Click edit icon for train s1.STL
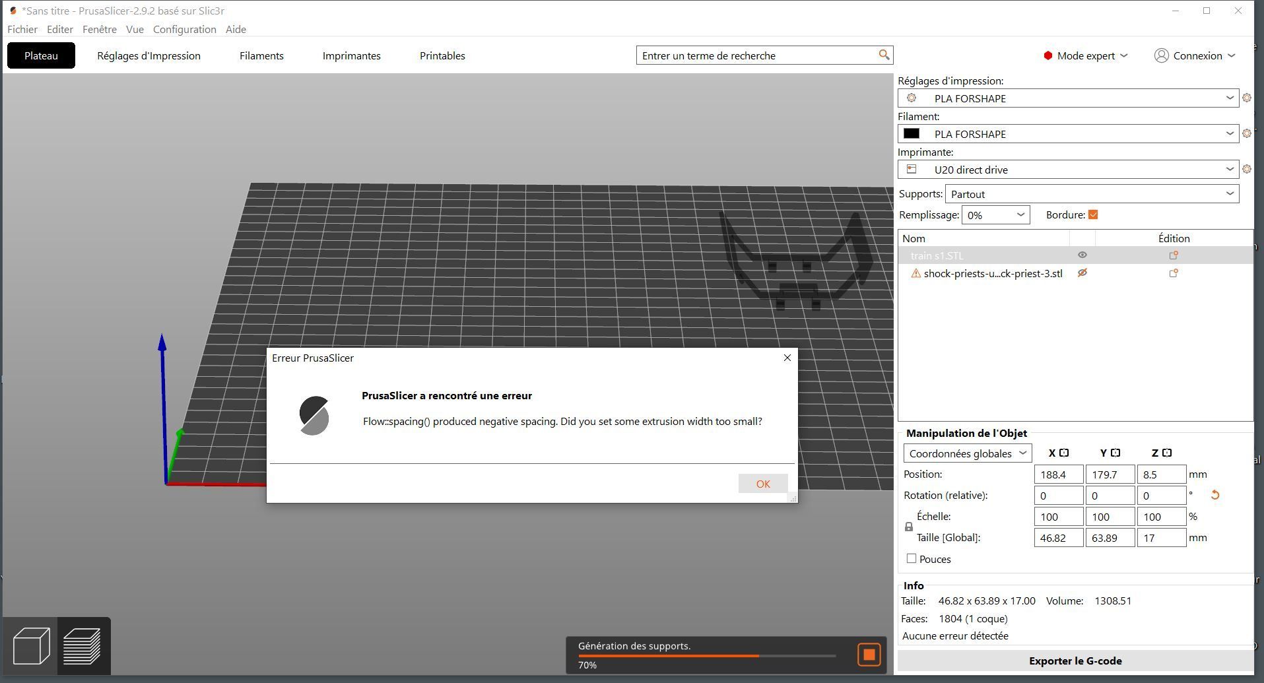This screenshot has width=1264, height=683. pyautogui.click(x=1174, y=255)
